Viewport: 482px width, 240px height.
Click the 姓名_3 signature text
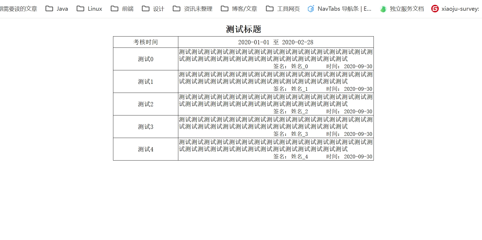(299, 134)
